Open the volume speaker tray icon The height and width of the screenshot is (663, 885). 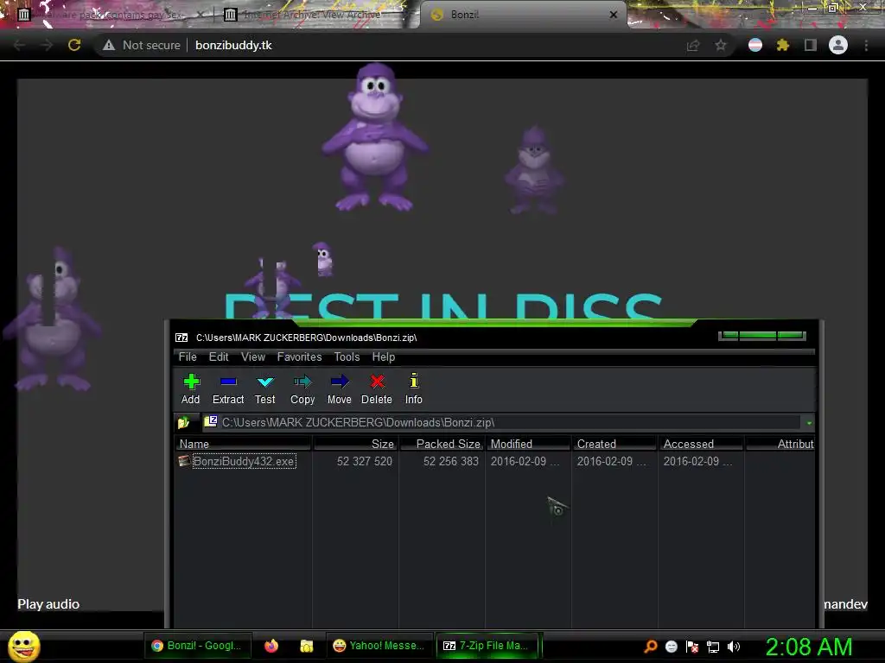coord(734,646)
